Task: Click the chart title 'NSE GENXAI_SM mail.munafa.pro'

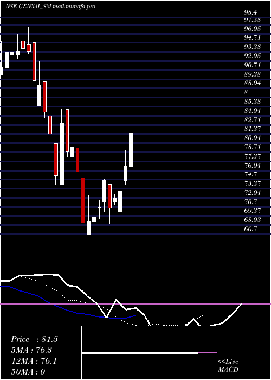Action: tap(50, 7)
